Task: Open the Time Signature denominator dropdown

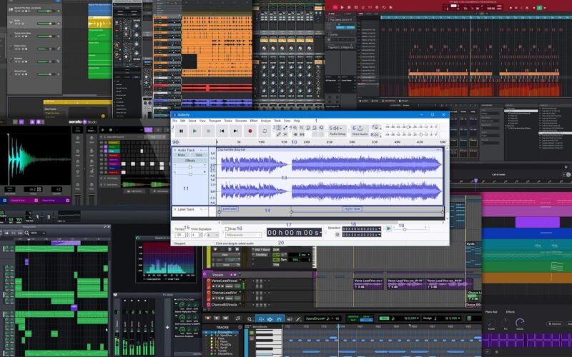Action: pos(212,234)
